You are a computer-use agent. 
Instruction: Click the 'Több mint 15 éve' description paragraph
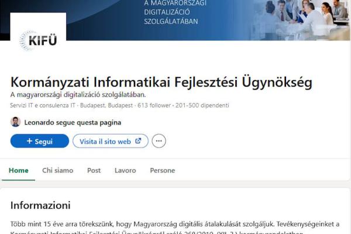[175, 228]
